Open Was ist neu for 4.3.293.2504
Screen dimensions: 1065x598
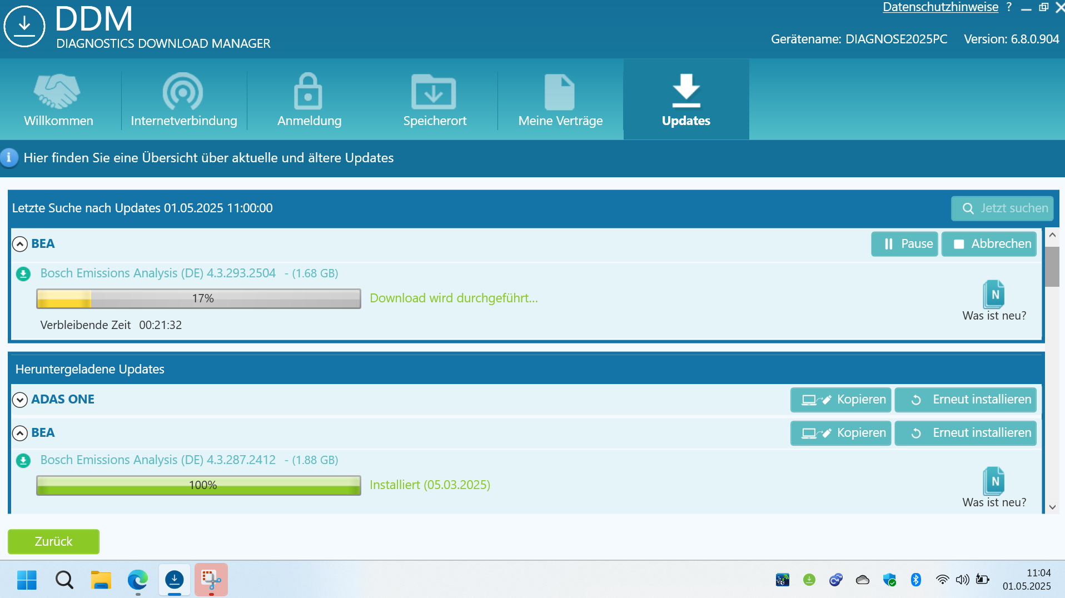click(x=994, y=301)
